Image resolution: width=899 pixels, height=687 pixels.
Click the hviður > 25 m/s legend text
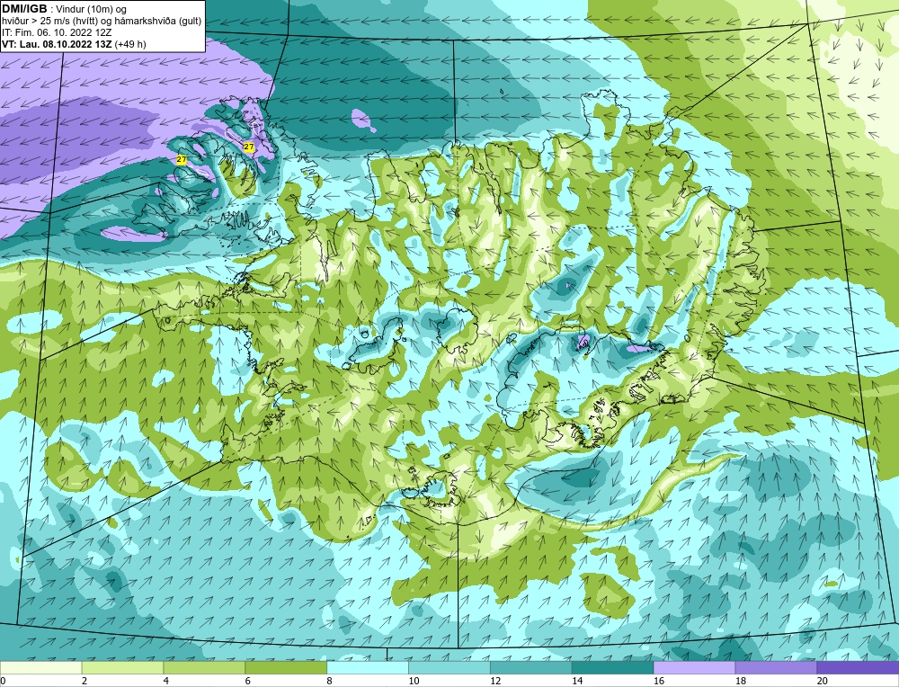[102, 22]
